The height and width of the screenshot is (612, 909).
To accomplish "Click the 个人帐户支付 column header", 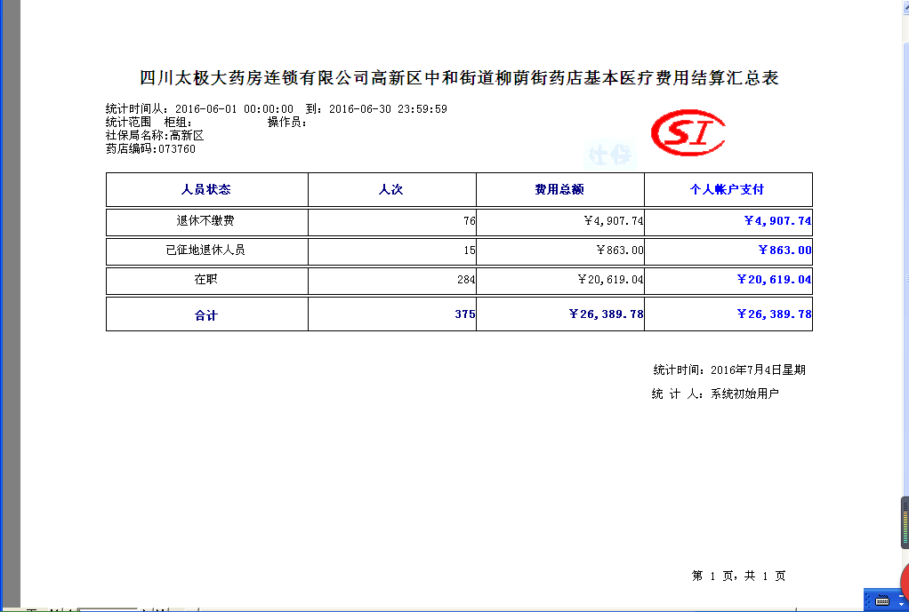I will pyautogui.click(x=727, y=189).
